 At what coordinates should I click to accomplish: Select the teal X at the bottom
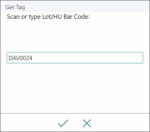point(87,123)
